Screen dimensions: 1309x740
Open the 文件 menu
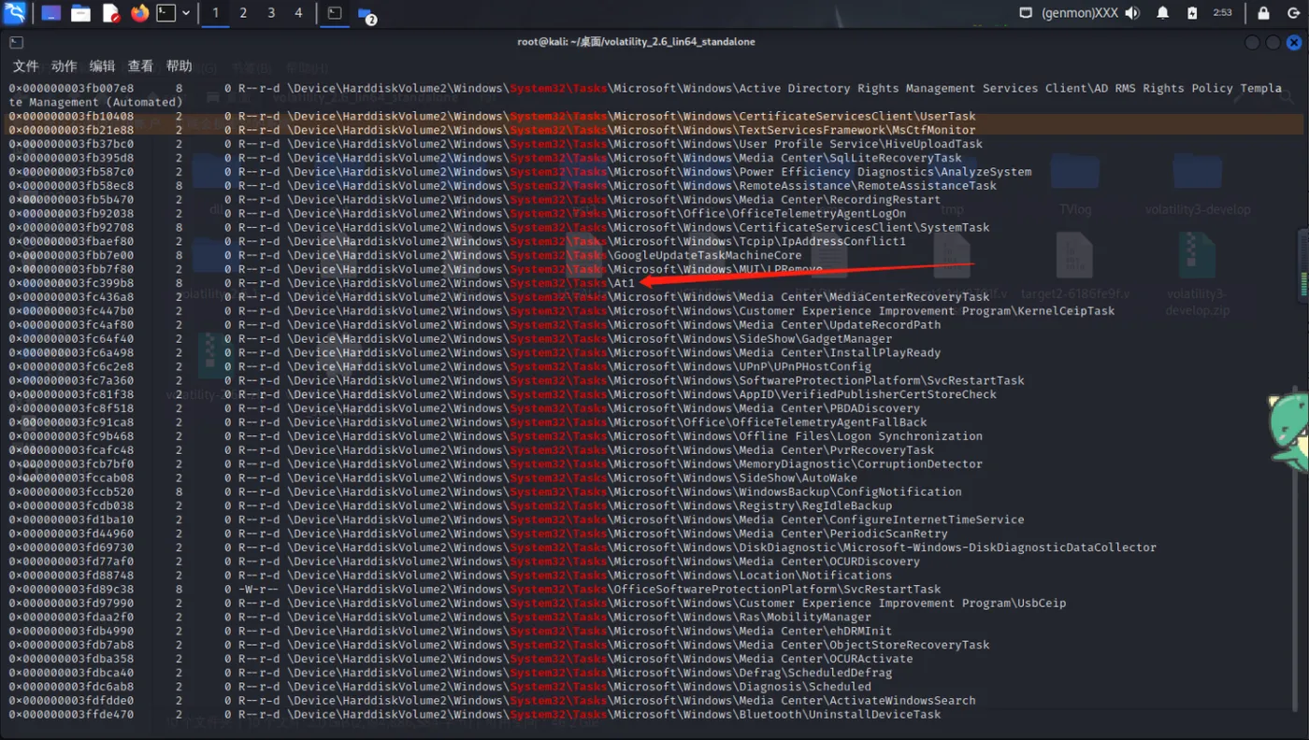[25, 66]
